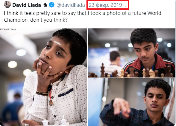This screenshot has width=176, height=126.
Task: Click the © David Llada watermark
Action: (8, 29)
